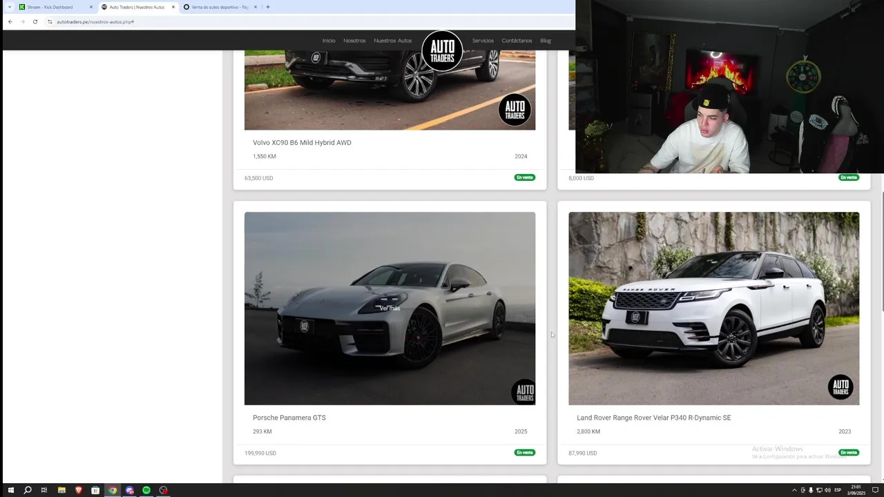
Task: Select the 87,990 USD price text
Action: coord(583,454)
